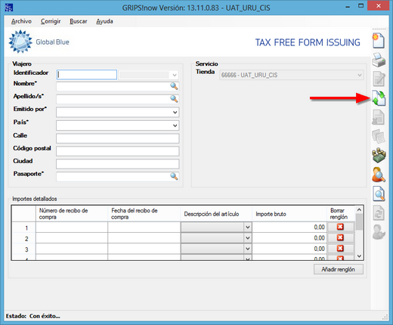Click the Identificador input field
The height and width of the screenshot is (325, 393).
pos(87,75)
